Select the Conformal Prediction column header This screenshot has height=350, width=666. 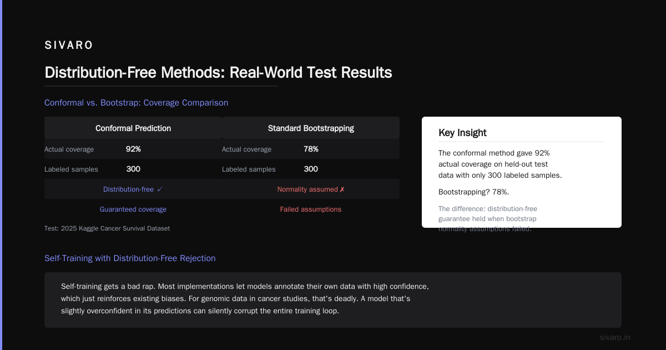coord(133,128)
